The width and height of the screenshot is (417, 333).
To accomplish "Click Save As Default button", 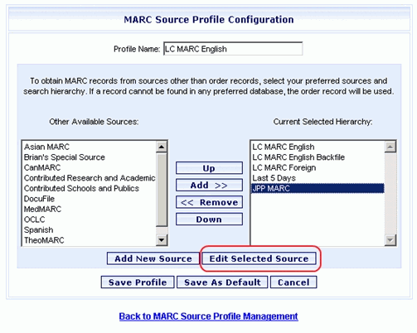I will point(222,282).
